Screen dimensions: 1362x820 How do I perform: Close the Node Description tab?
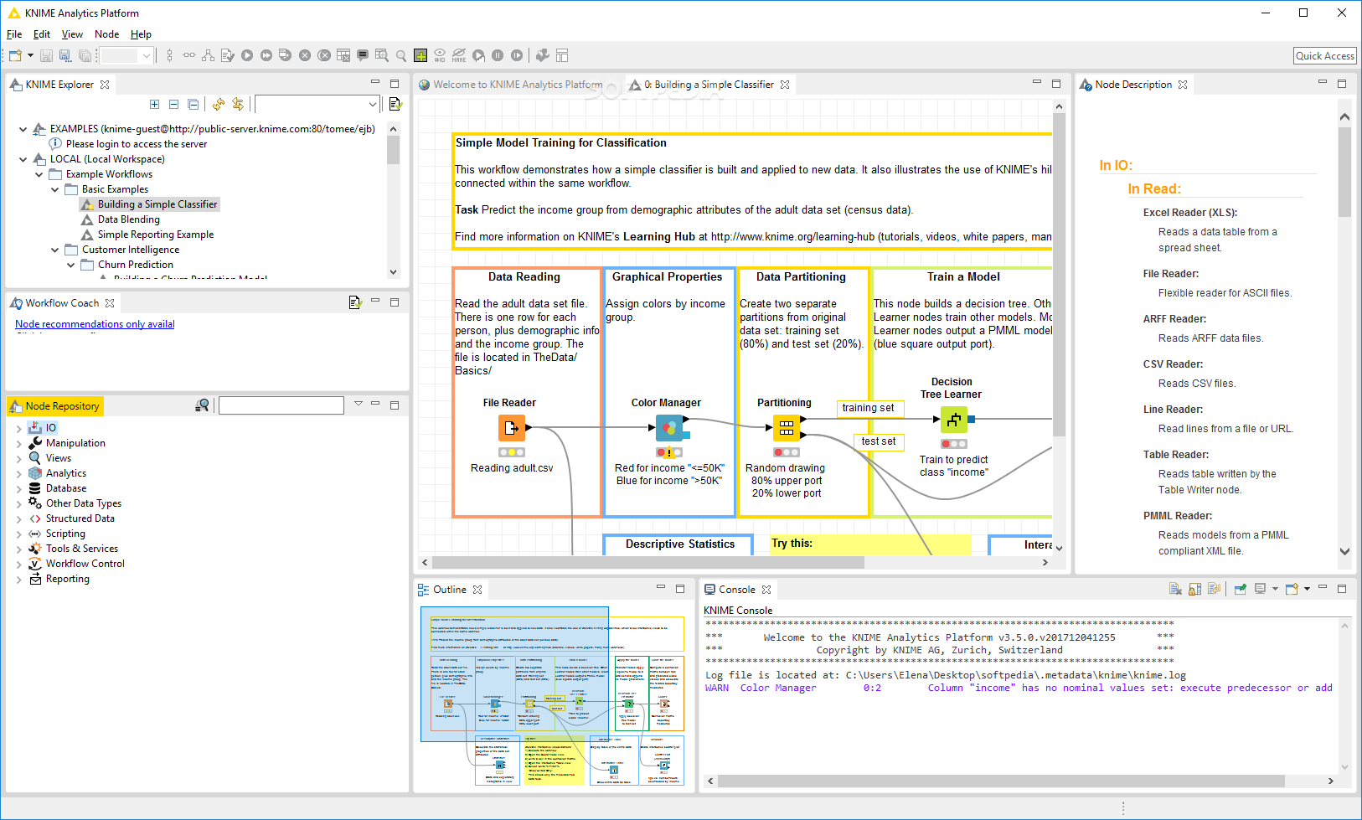[1183, 85]
